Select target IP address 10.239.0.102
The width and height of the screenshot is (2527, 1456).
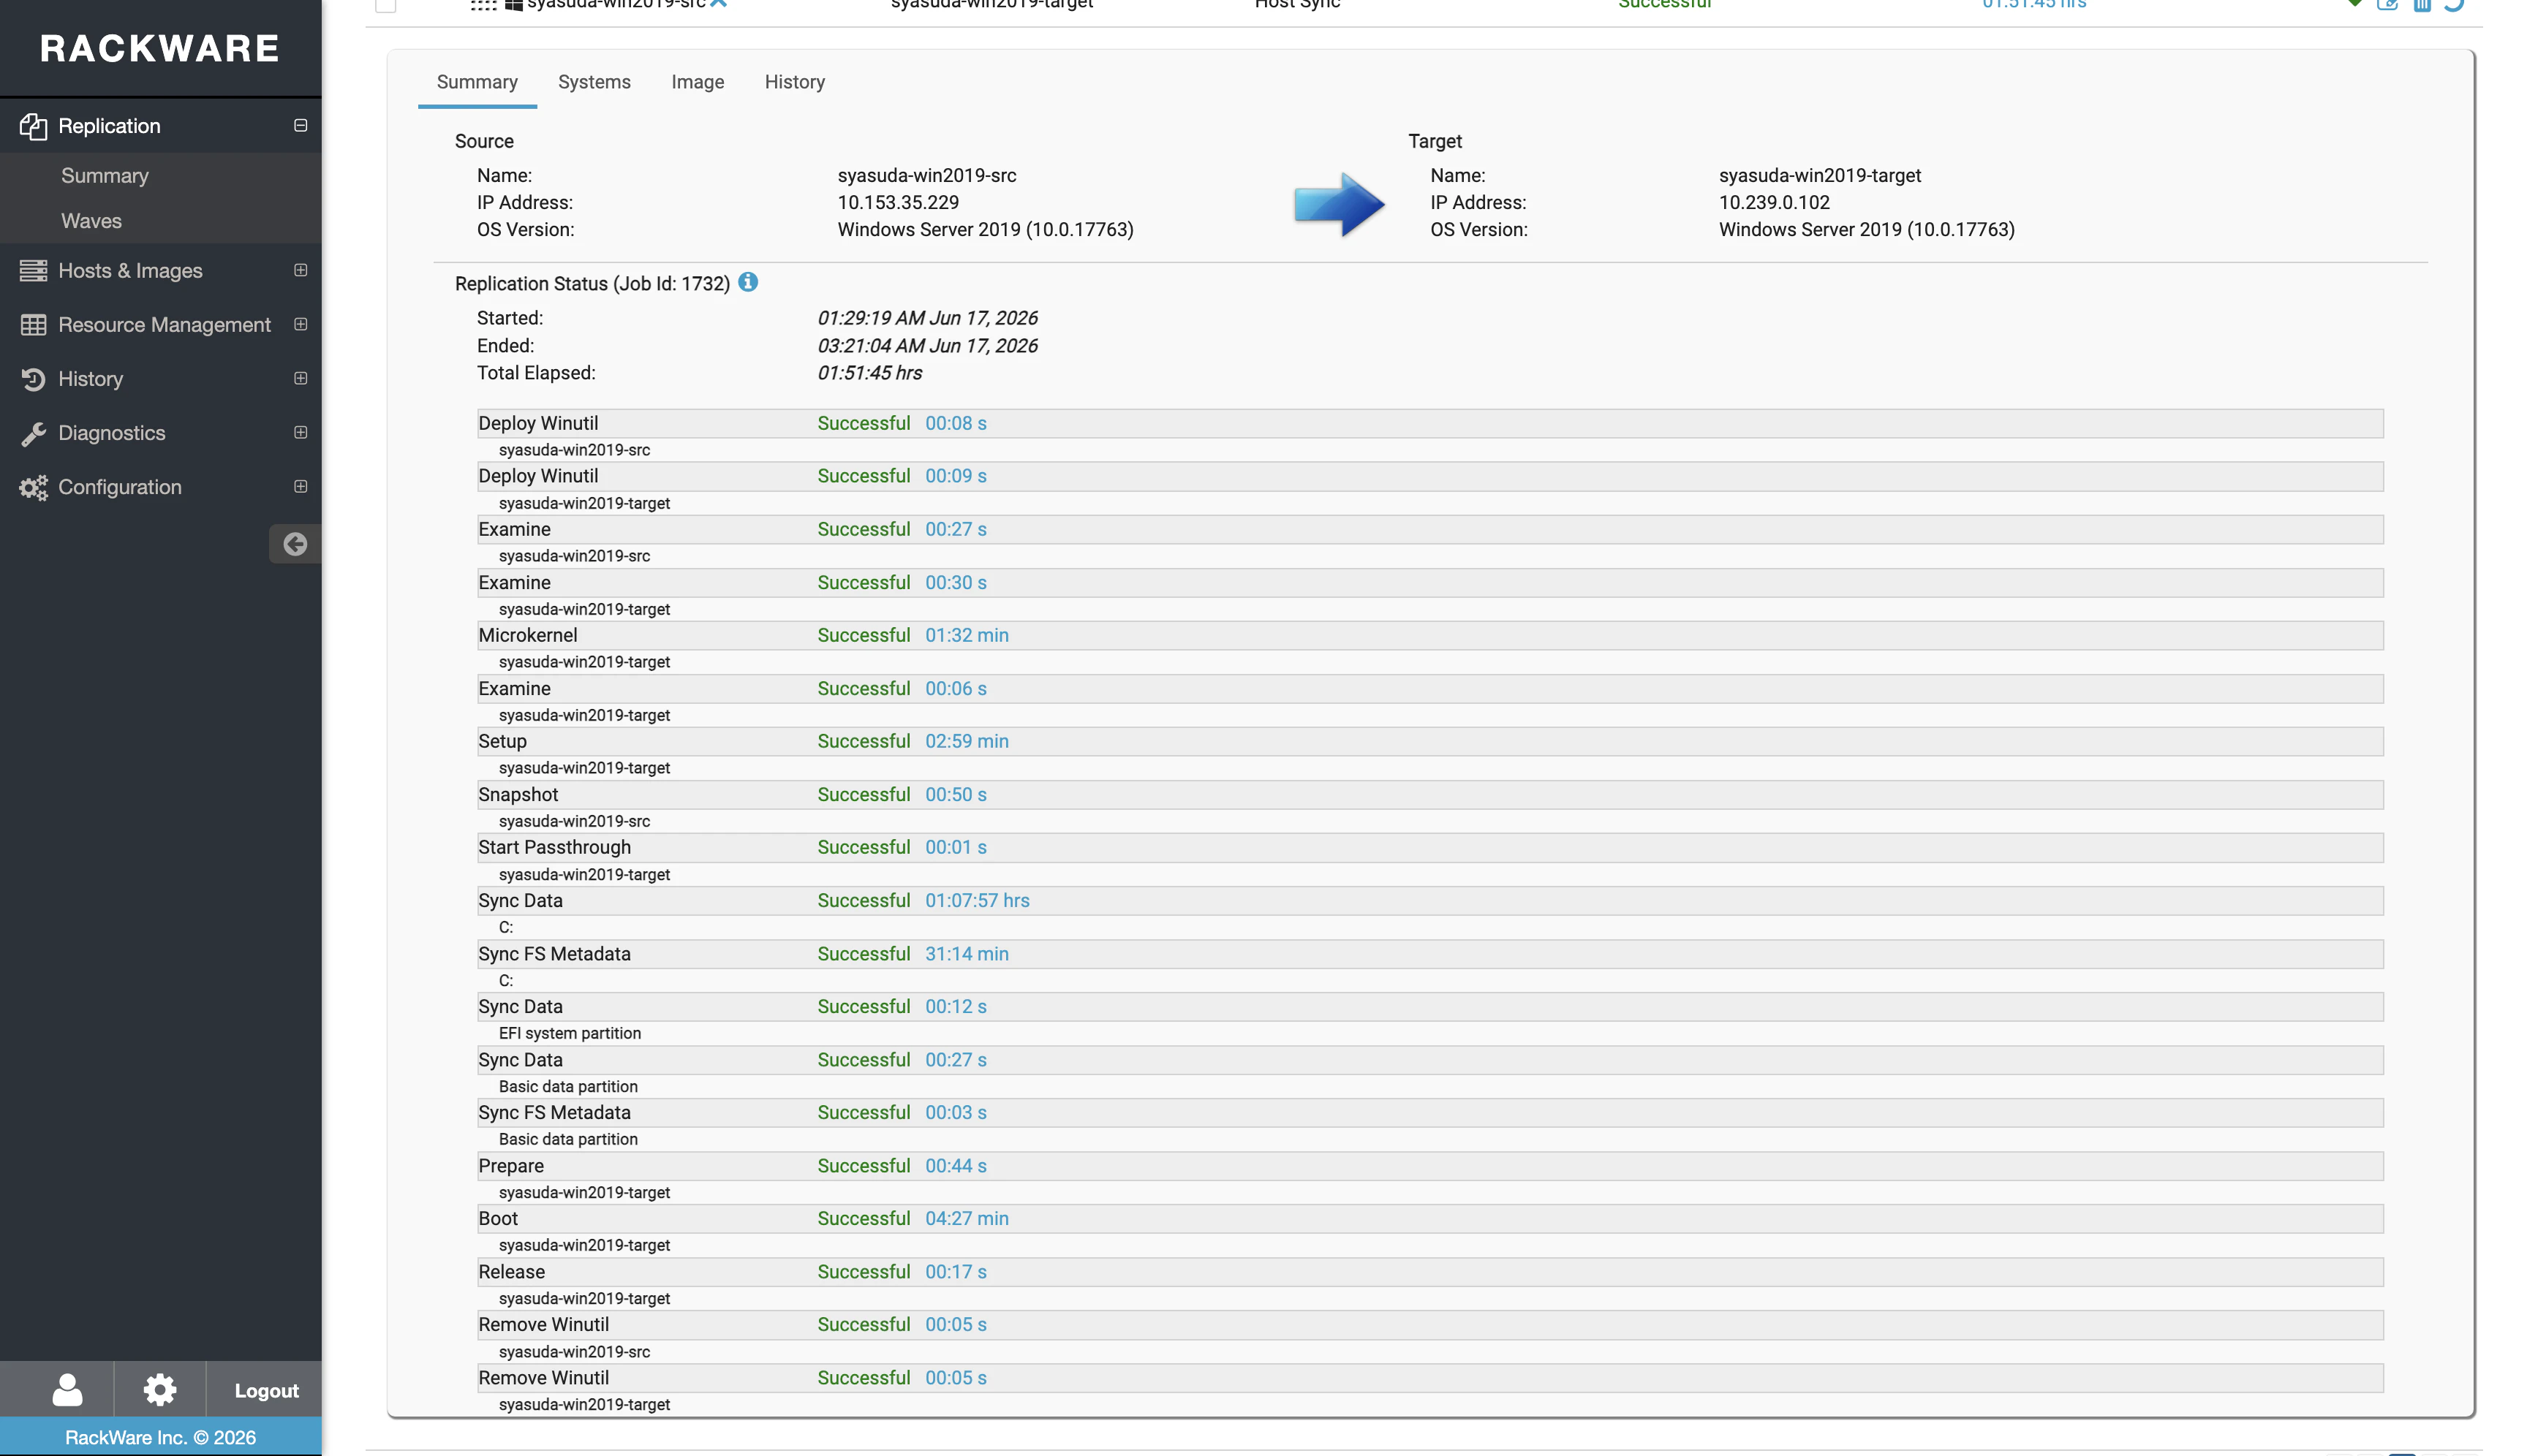(x=1774, y=202)
